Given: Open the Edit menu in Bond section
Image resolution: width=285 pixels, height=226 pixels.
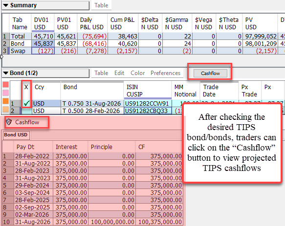Looking at the screenshot, I should coord(119,73).
